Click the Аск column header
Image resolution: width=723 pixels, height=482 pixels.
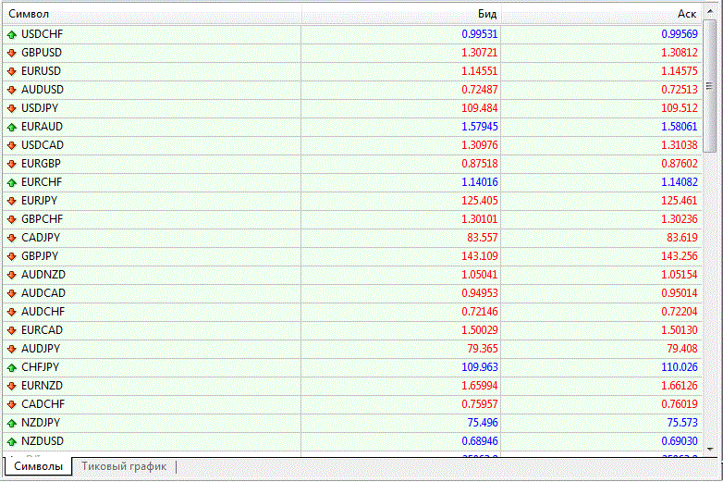601,15
